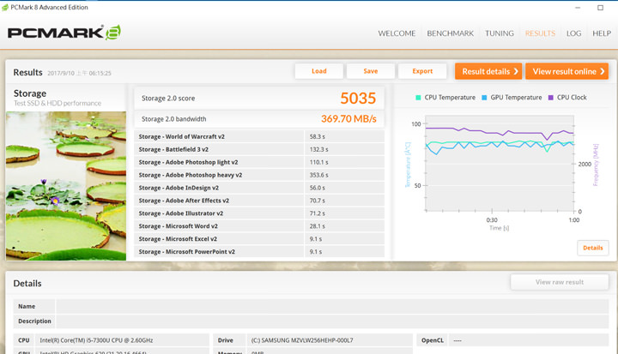
Task: Open Details below the temperature chart
Action: coord(592,248)
